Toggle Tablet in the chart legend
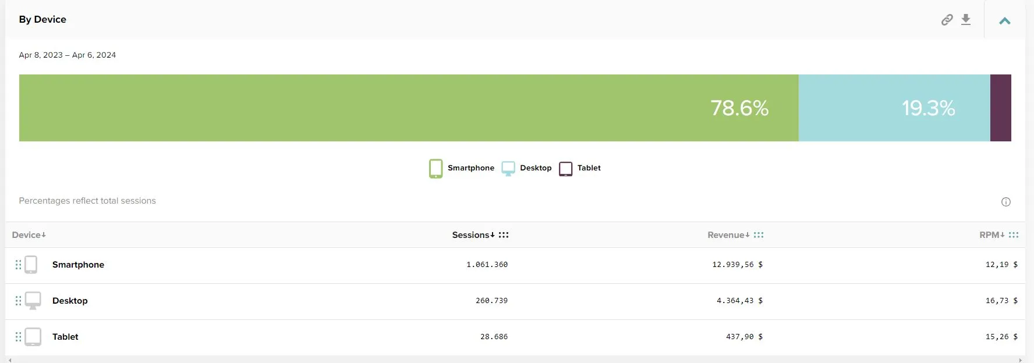 click(x=580, y=168)
